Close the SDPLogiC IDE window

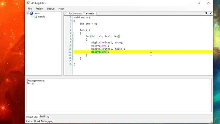coord(208,3)
